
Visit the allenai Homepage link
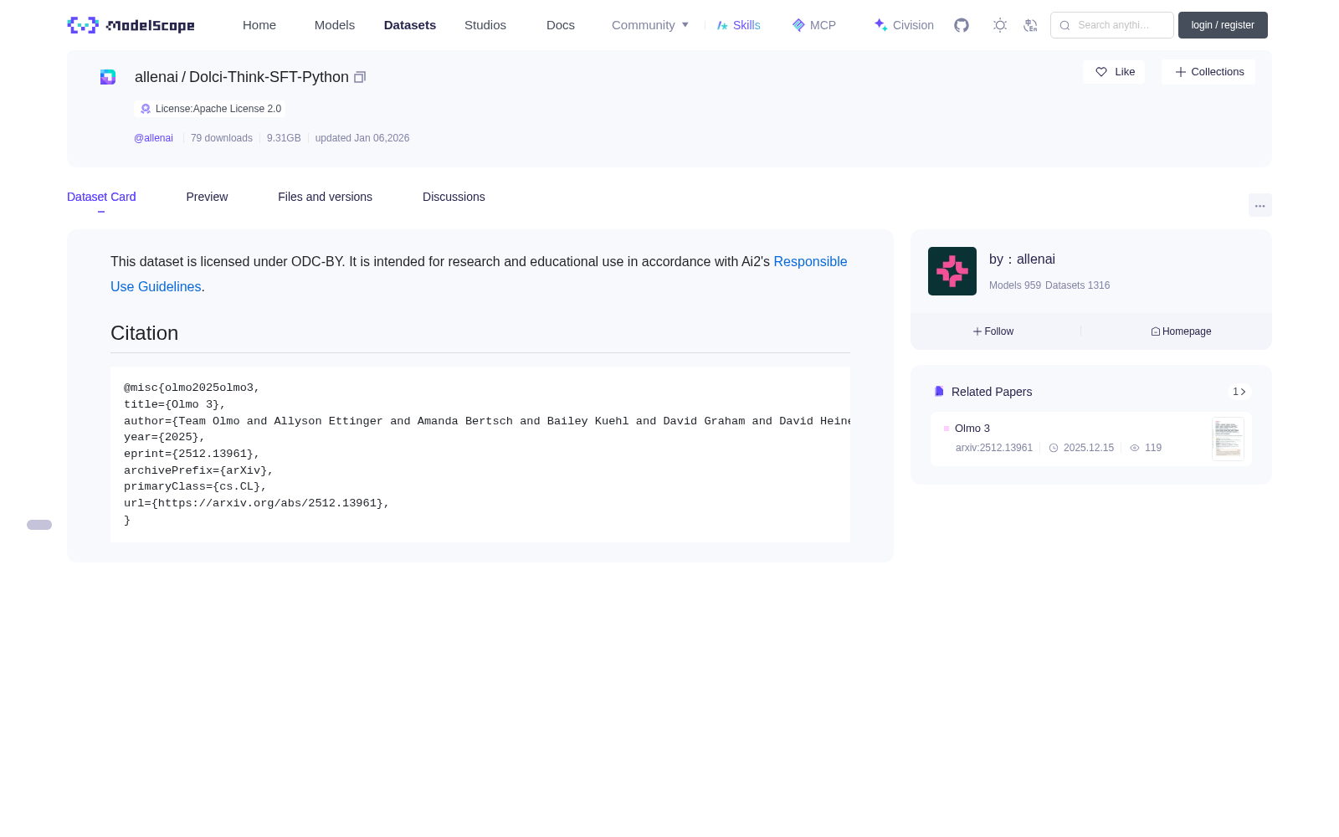[x=1181, y=331]
